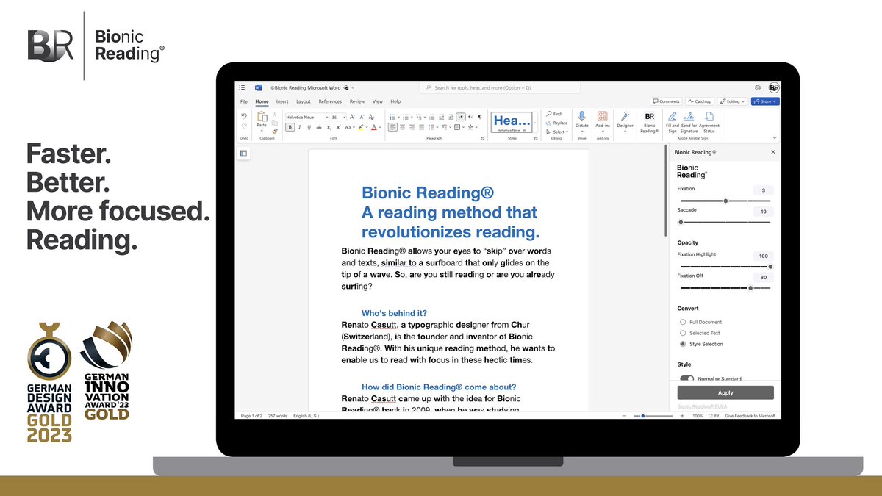Apply Subscript formatting
Viewport: 882px width, 496px height.
pos(329,127)
